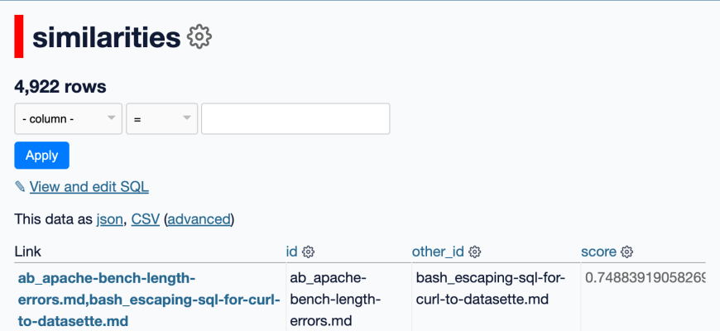Get this data as json
Image resolution: width=720 pixels, height=331 pixels.
109,219
